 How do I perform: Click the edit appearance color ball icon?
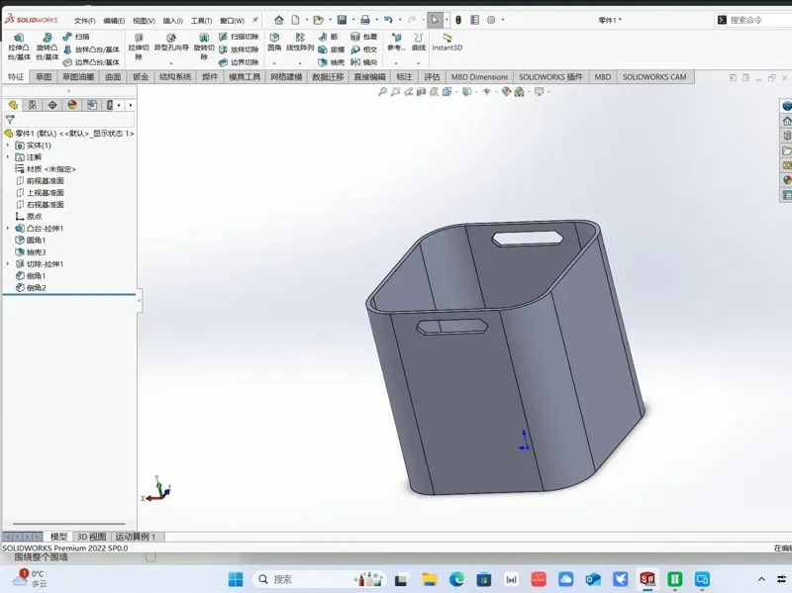click(x=506, y=91)
